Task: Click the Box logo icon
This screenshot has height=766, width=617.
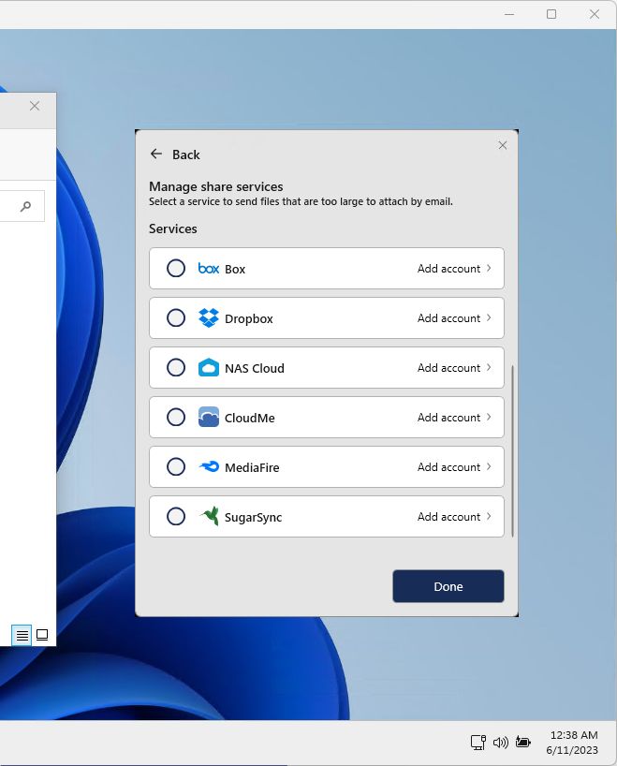Action: pyautogui.click(x=209, y=268)
